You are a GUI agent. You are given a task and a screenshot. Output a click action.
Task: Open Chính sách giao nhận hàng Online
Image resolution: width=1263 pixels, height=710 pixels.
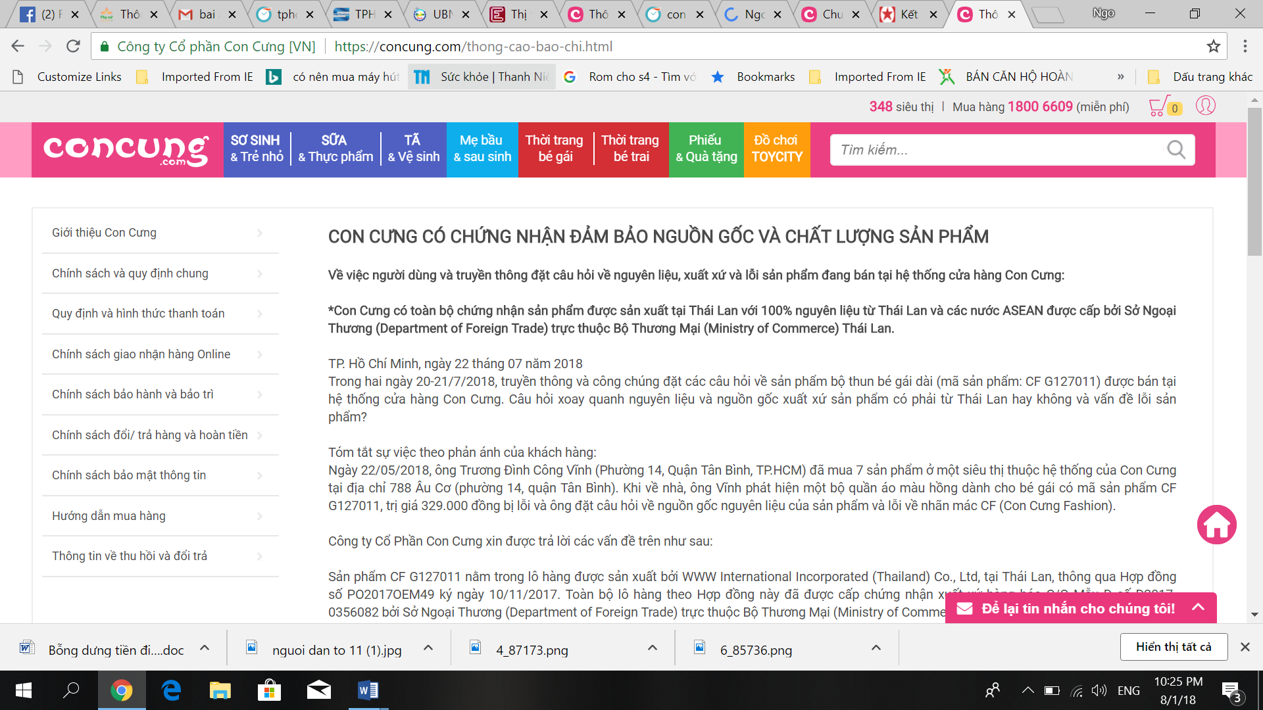[161, 354]
